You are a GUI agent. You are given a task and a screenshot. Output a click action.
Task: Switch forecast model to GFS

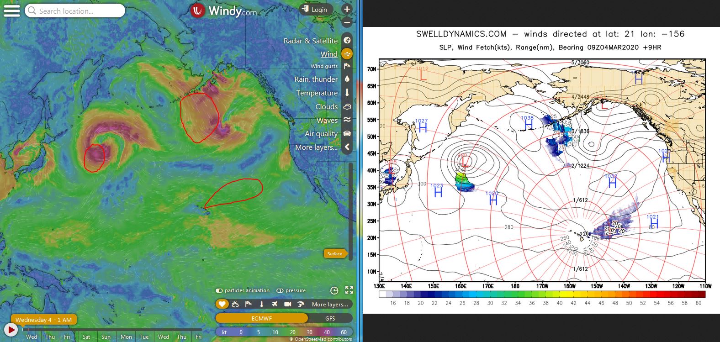pyautogui.click(x=330, y=318)
